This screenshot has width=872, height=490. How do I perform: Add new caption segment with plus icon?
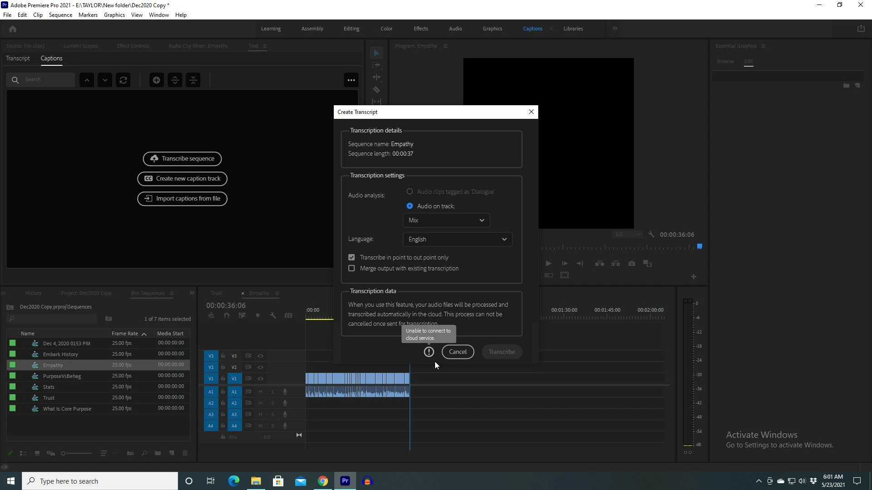coord(156,80)
